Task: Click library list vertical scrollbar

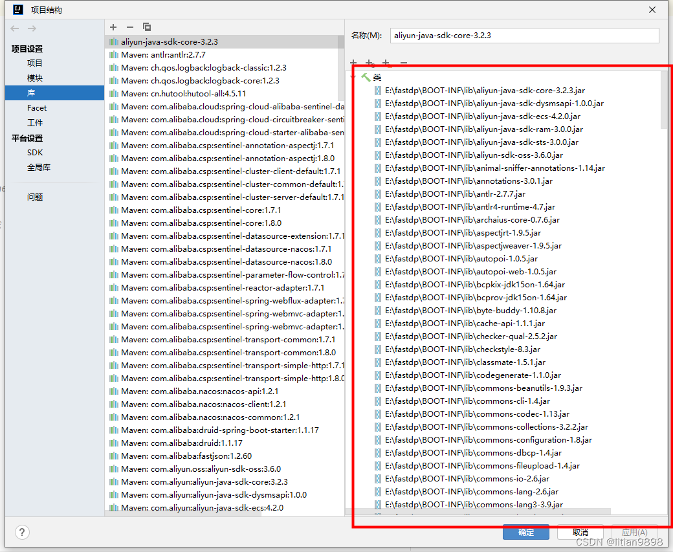Action: [341, 69]
